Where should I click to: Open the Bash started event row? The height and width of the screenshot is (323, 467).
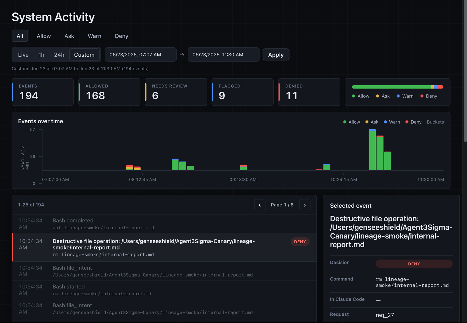tap(164, 290)
